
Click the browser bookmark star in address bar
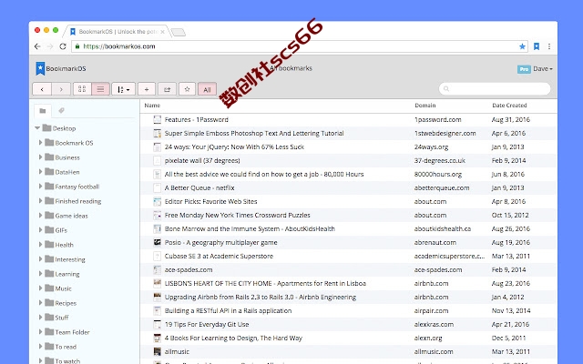click(522, 46)
